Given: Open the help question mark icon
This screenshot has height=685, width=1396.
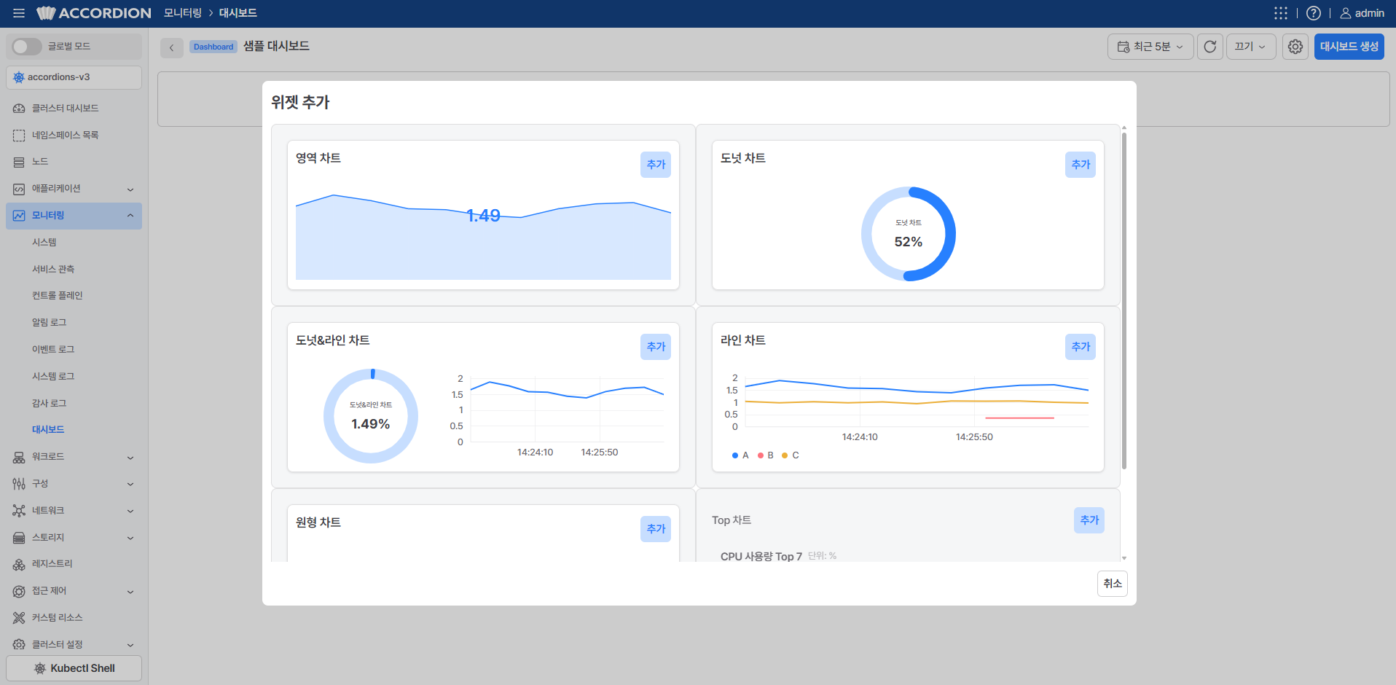Looking at the screenshot, I should click(x=1314, y=13).
